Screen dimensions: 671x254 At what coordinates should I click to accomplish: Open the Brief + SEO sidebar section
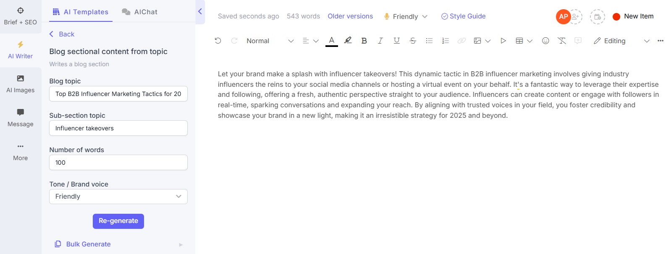[21, 16]
